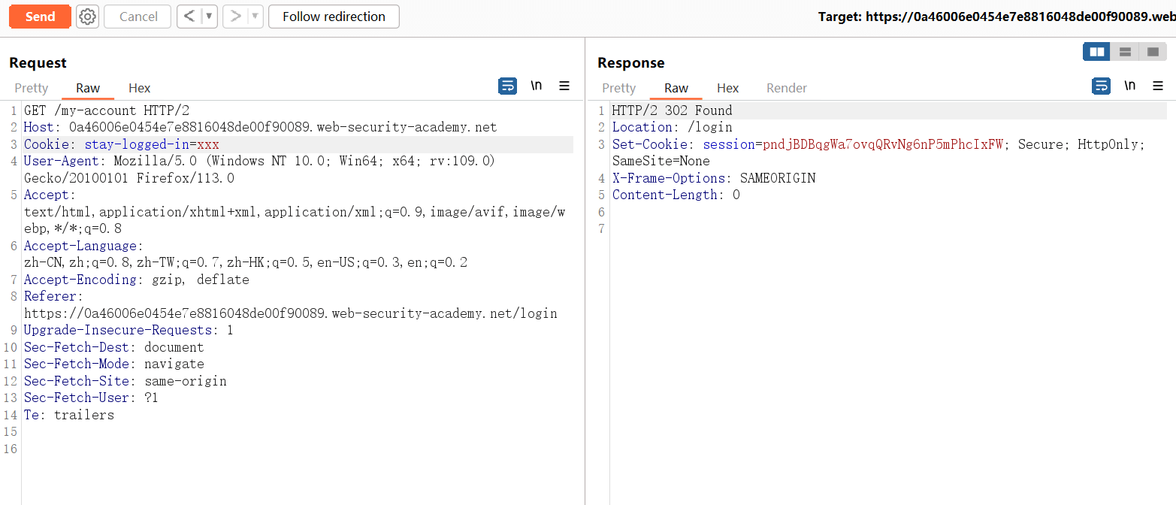Expand the forward history dropdown arrow
Image resolution: width=1176 pixels, height=505 pixels.
tap(255, 17)
